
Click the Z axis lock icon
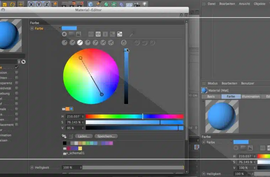click(x=46, y=4)
